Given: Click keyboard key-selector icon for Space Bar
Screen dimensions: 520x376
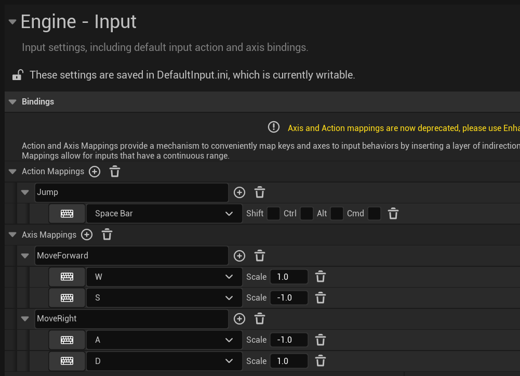Looking at the screenshot, I should point(67,213).
